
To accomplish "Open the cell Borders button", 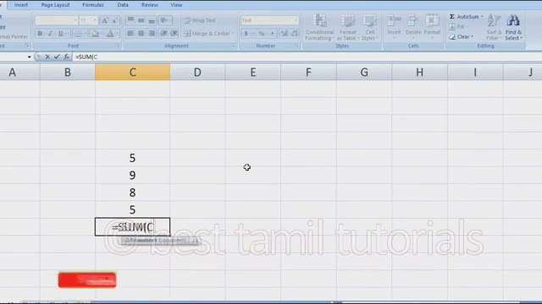I will click(78, 34).
